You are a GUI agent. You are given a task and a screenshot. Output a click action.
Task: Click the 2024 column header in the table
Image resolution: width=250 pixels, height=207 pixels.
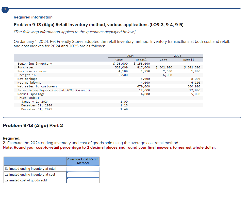tap(130, 56)
